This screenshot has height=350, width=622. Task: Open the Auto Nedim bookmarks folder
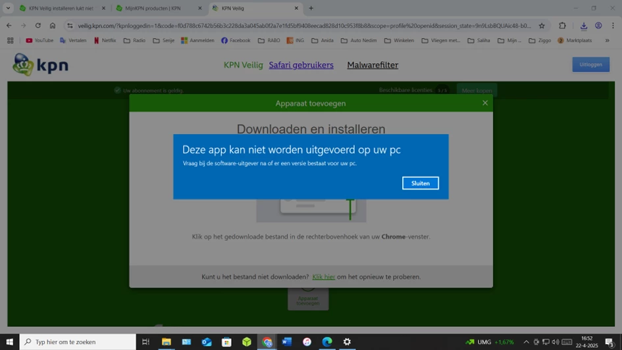click(x=359, y=40)
